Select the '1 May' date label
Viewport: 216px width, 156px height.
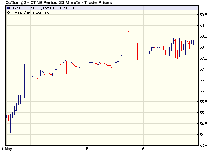point(9,148)
